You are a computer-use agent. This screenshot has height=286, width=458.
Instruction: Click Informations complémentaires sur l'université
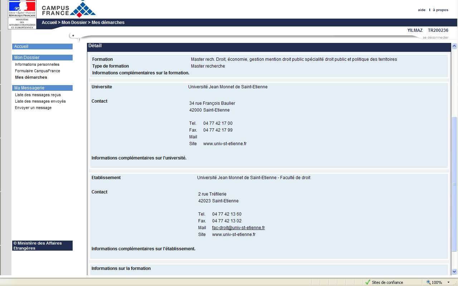tap(139, 158)
